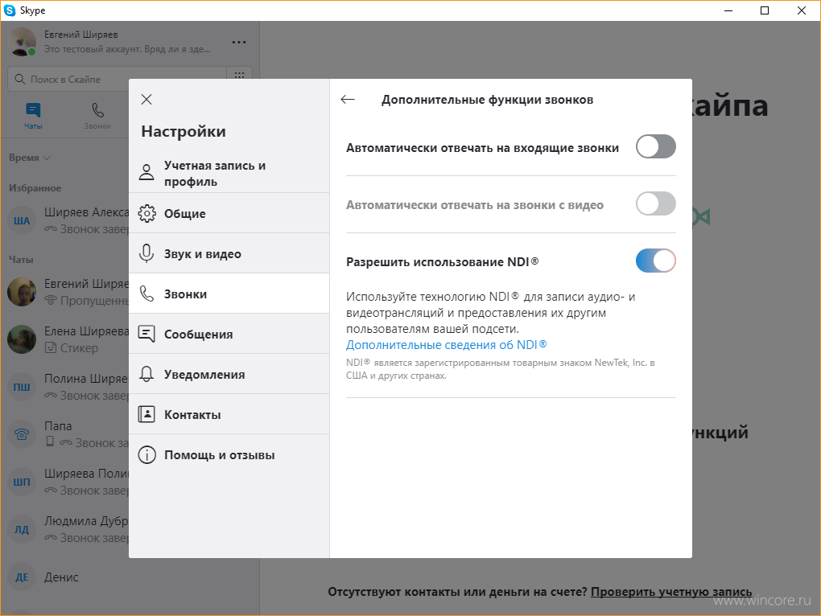
Task: Maximize the Skype window
Action: (x=765, y=10)
